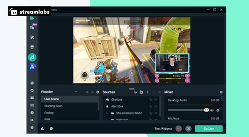Hide the Chatbox source with eye icon
This screenshot has width=249, height=137.
point(156,100)
